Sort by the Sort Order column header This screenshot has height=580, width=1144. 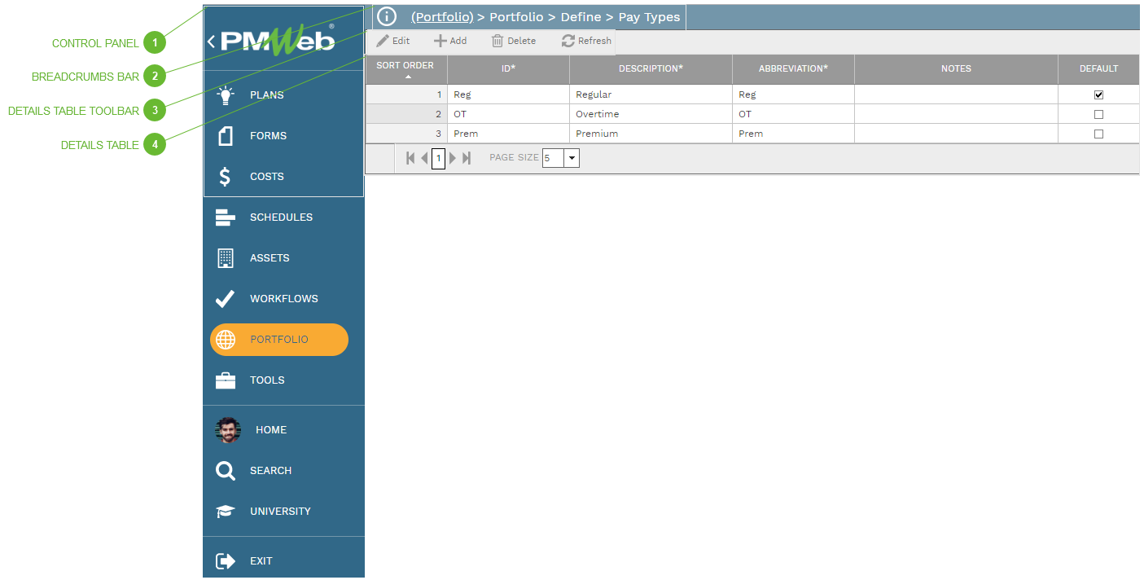click(x=405, y=68)
